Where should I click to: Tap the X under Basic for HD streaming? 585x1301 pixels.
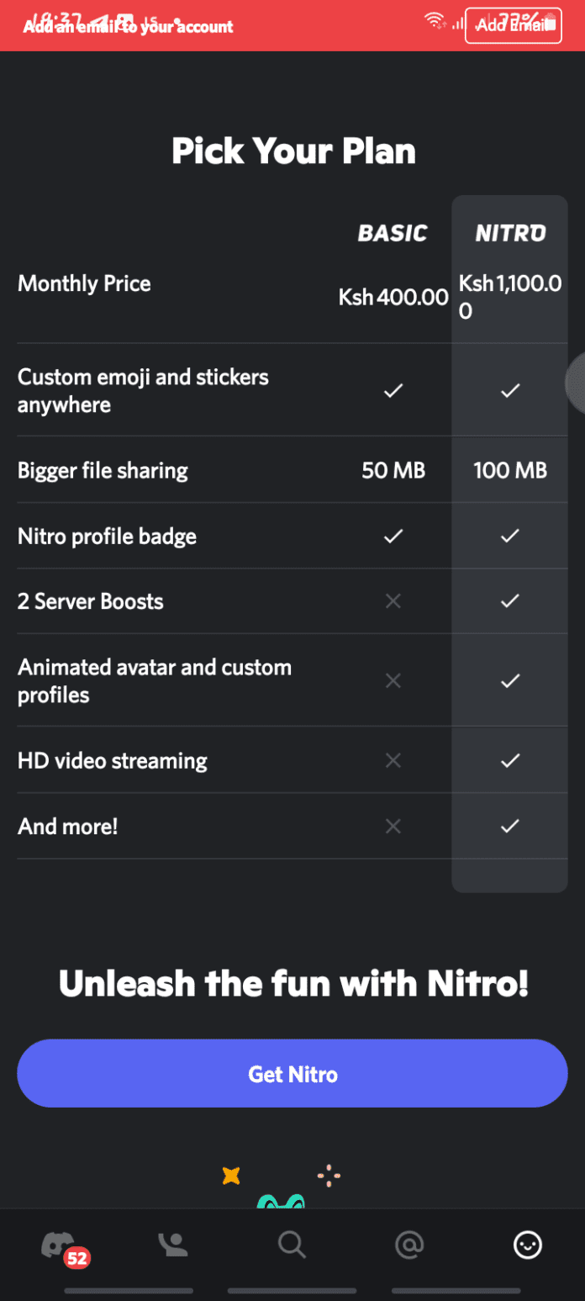tap(393, 760)
